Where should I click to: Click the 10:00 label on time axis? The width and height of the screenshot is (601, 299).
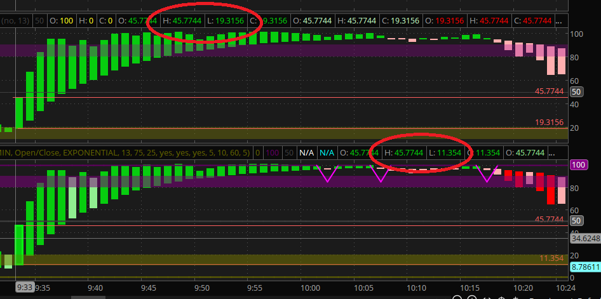310,288
